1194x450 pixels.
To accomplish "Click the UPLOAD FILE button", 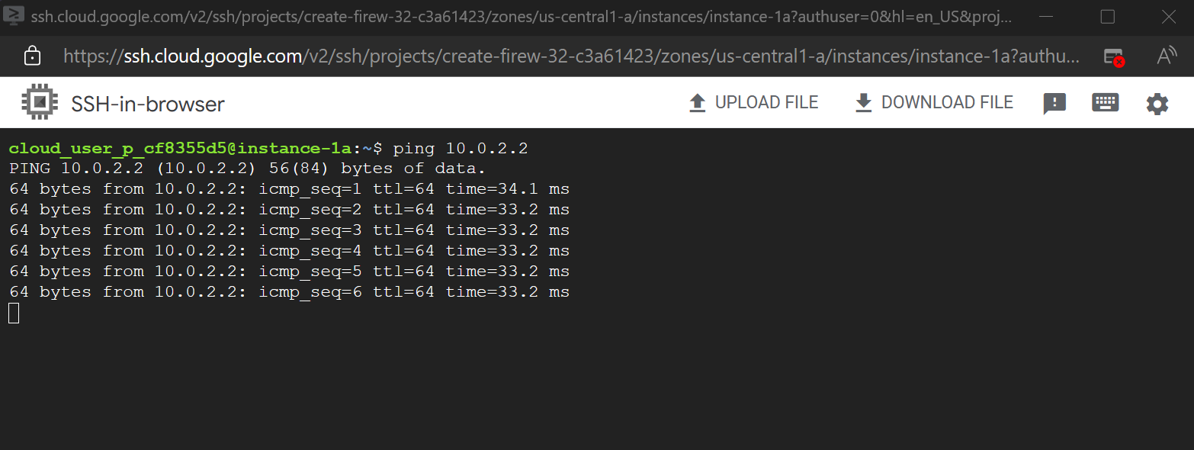I will point(768,101).
